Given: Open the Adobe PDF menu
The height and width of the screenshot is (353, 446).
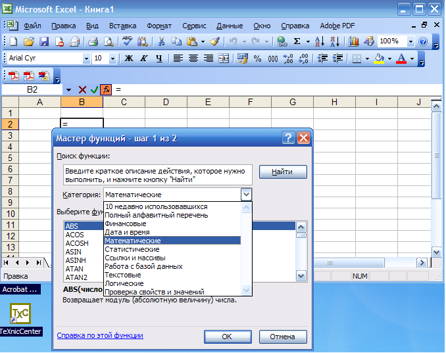Looking at the screenshot, I should [x=337, y=26].
